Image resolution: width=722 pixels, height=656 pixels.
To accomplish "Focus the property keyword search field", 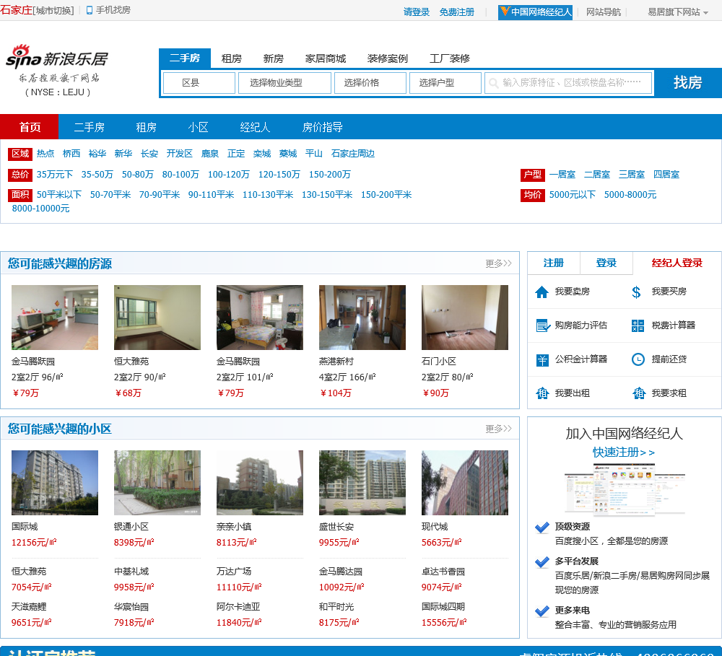I will click(x=569, y=83).
